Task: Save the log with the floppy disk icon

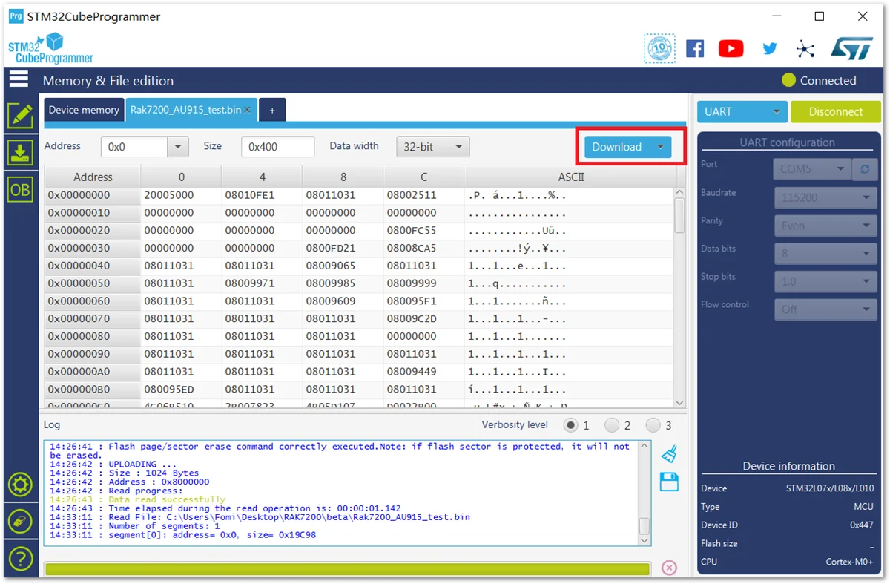Action: (669, 482)
